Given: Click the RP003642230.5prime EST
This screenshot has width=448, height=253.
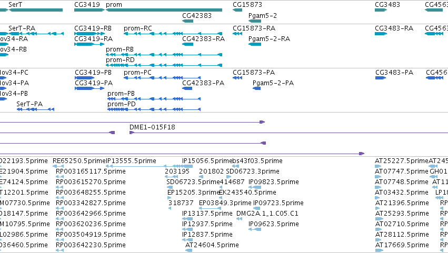Looking at the screenshot, I should [59, 250].
